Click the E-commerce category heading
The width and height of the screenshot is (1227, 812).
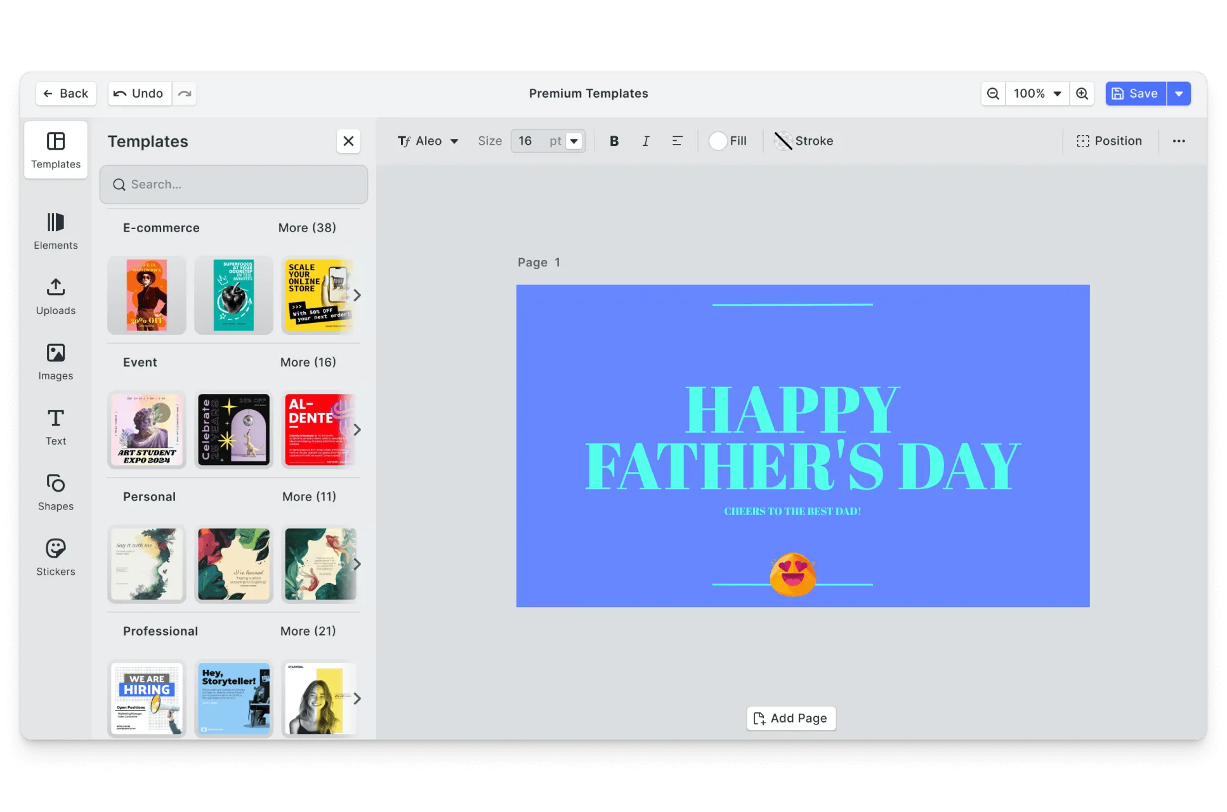161,228
